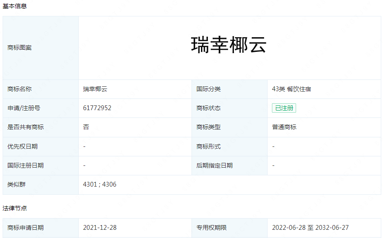This screenshot has height=238, width=383.
Task: Click the 是否共有商标 label cell
Action: (x=41, y=127)
